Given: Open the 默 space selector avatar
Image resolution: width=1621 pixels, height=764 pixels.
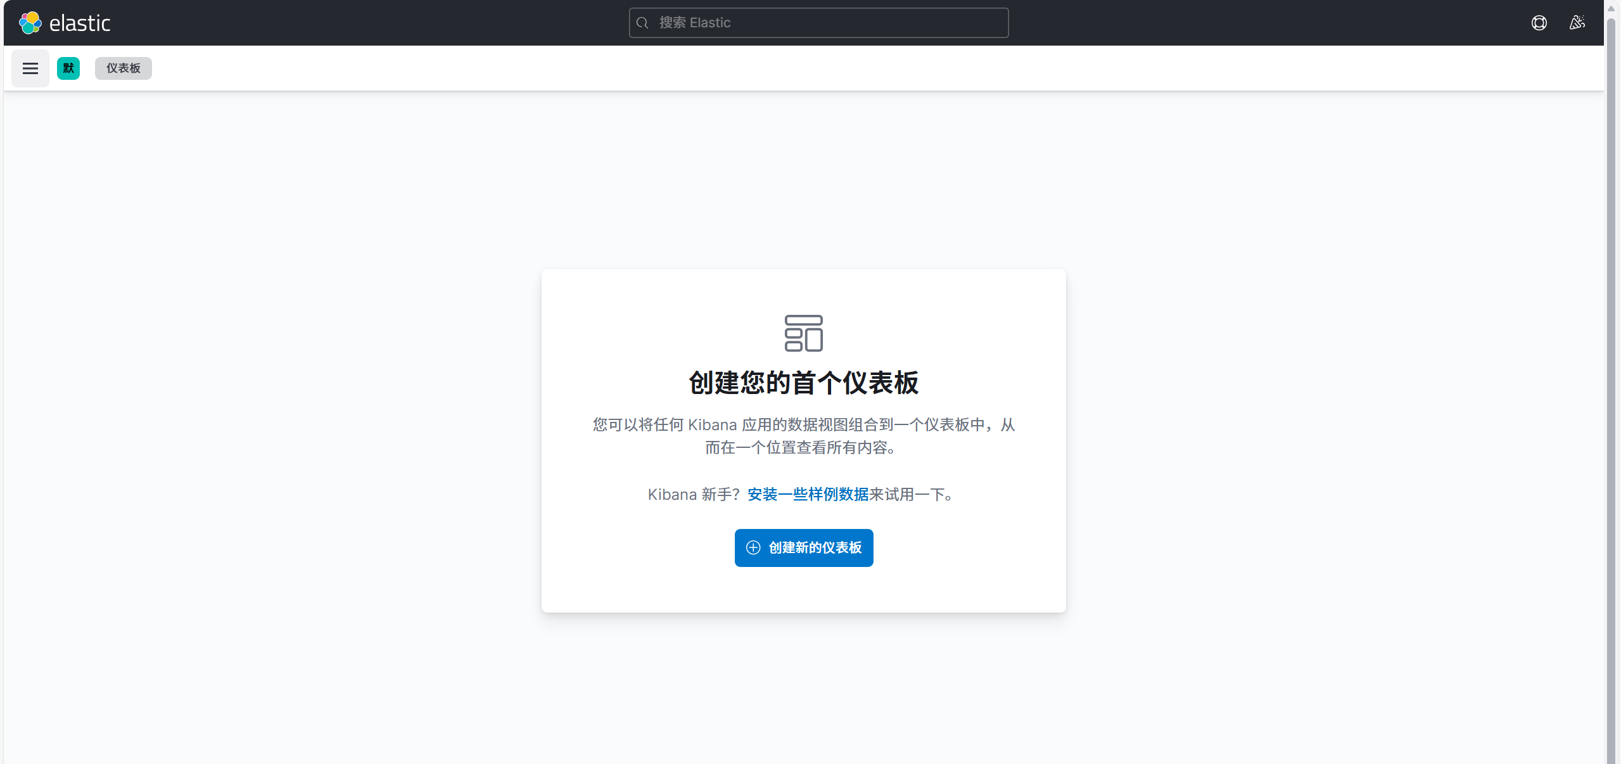Looking at the screenshot, I should pyautogui.click(x=68, y=68).
